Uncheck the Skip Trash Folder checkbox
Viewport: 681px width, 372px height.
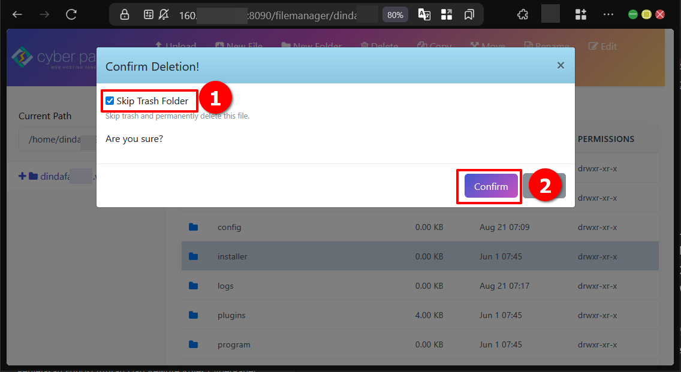click(x=110, y=101)
